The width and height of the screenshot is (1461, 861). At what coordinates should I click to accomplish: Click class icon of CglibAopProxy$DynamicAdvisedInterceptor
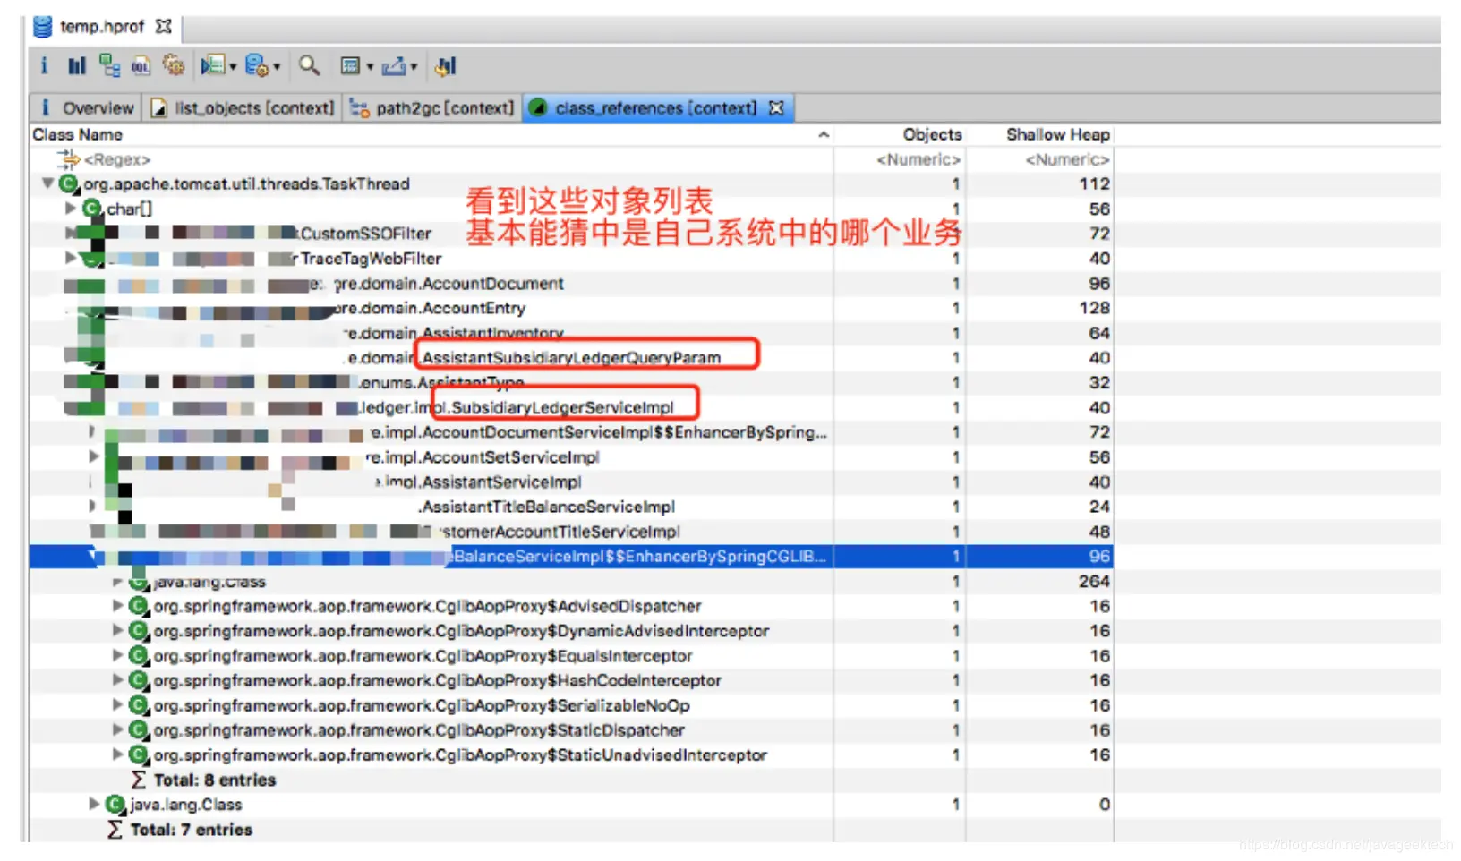(x=138, y=631)
